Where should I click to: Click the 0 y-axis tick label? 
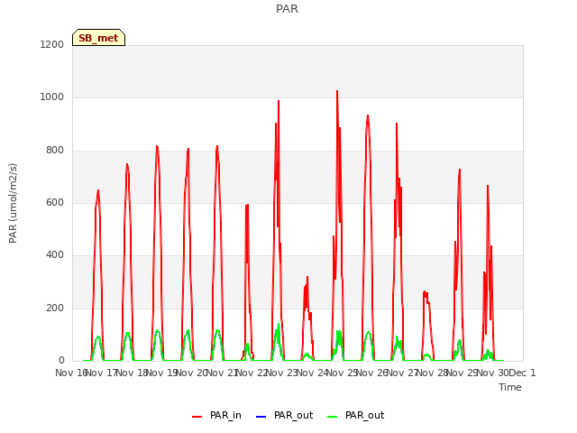pyautogui.click(x=61, y=360)
